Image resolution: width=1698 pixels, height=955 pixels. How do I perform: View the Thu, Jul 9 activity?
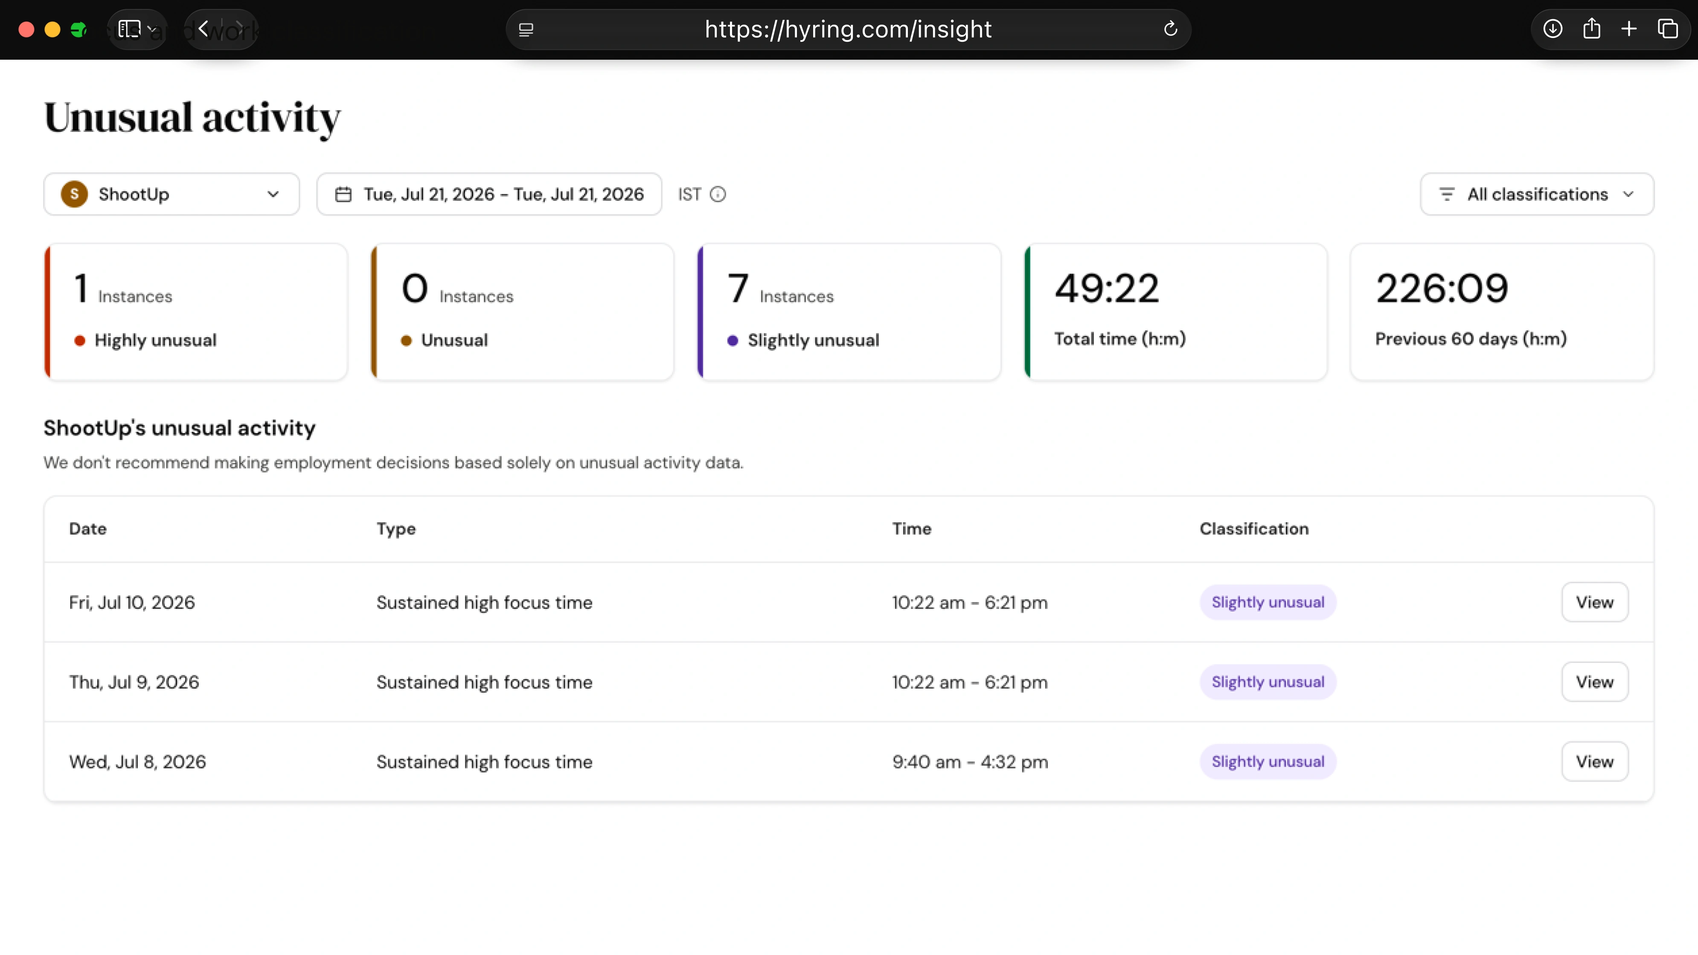point(1594,682)
